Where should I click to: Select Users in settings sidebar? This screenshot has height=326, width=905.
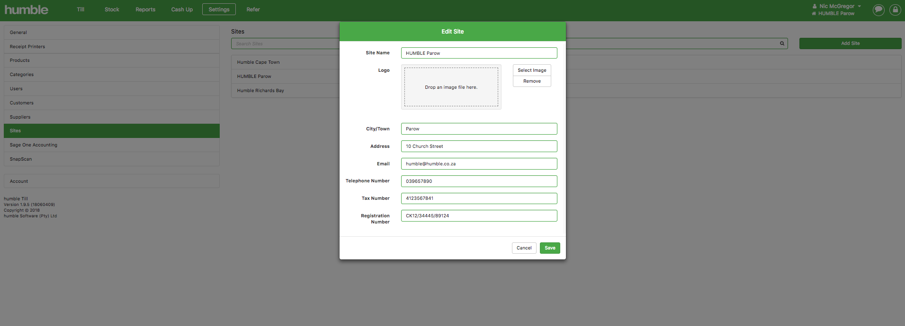click(x=112, y=89)
